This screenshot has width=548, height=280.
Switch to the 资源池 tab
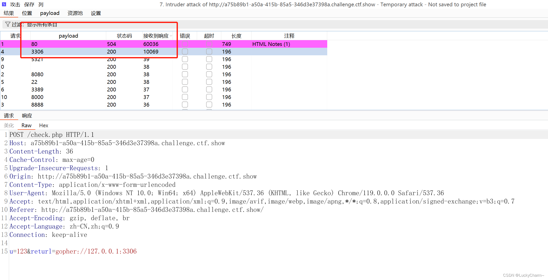tap(75, 13)
